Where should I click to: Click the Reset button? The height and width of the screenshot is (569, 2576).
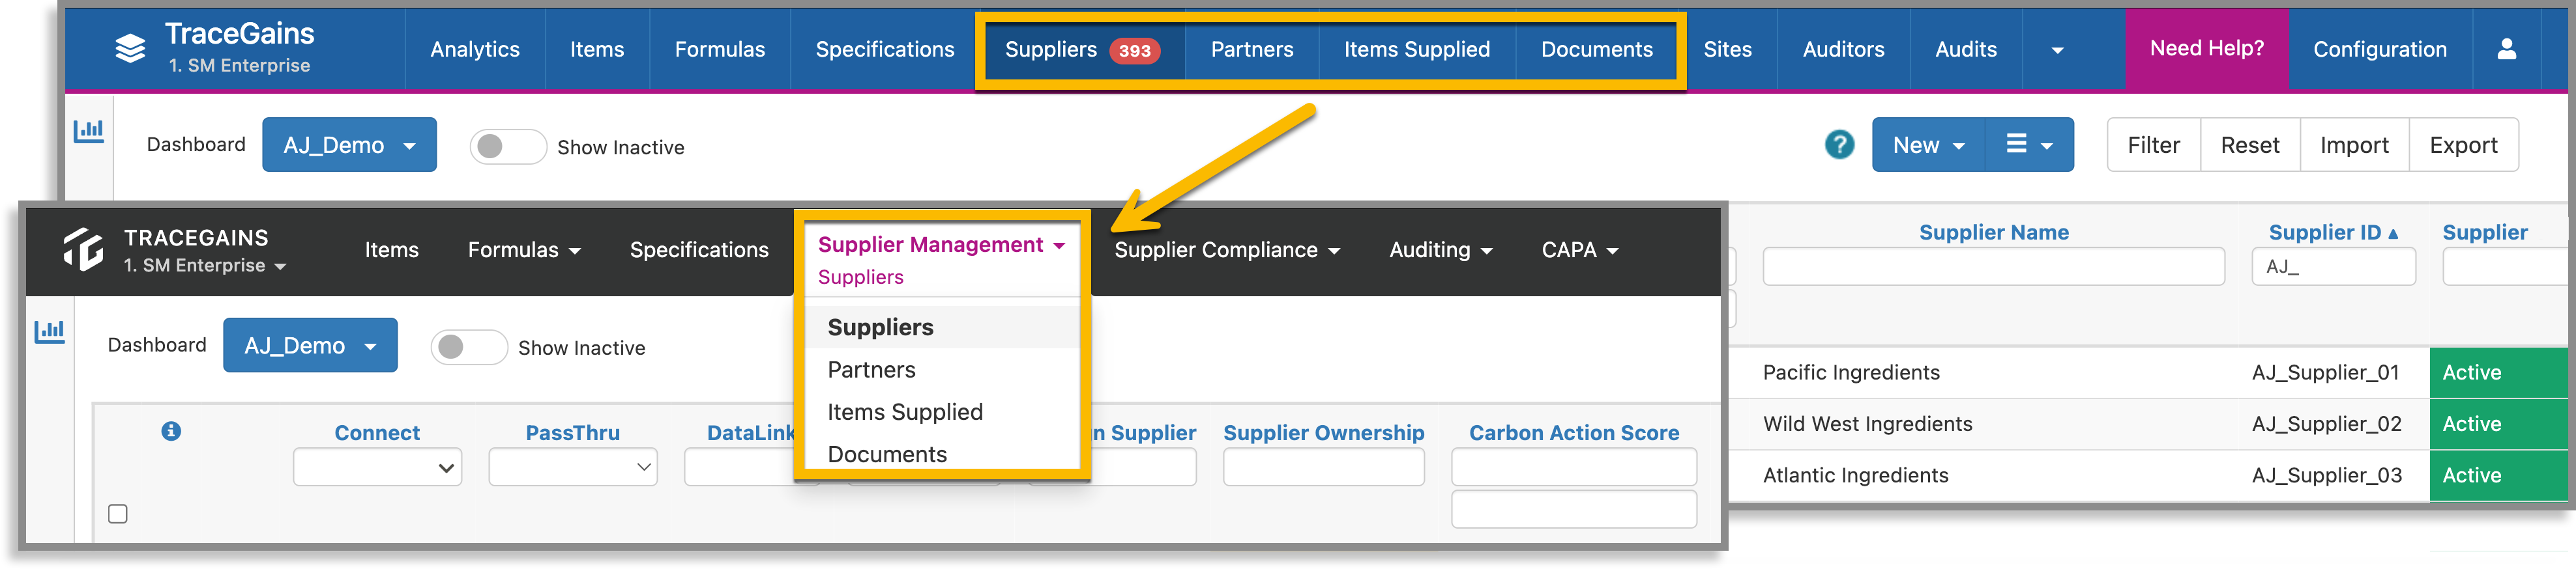2250,145
